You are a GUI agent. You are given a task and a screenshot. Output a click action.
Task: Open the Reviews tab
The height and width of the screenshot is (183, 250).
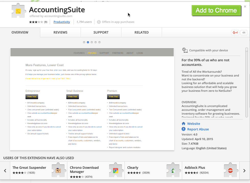click(60, 33)
